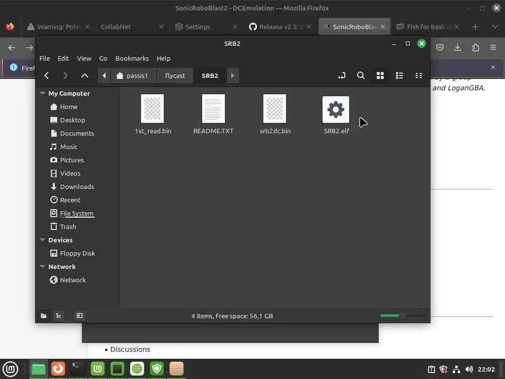Dismiss Firefox notification bar
The image size is (505, 379).
pyautogui.click(x=493, y=67)
